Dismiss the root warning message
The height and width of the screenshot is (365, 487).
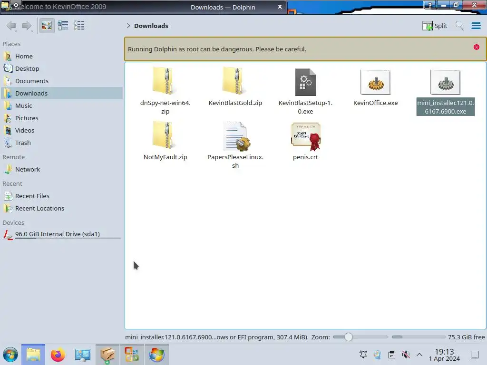pos(477,47)
